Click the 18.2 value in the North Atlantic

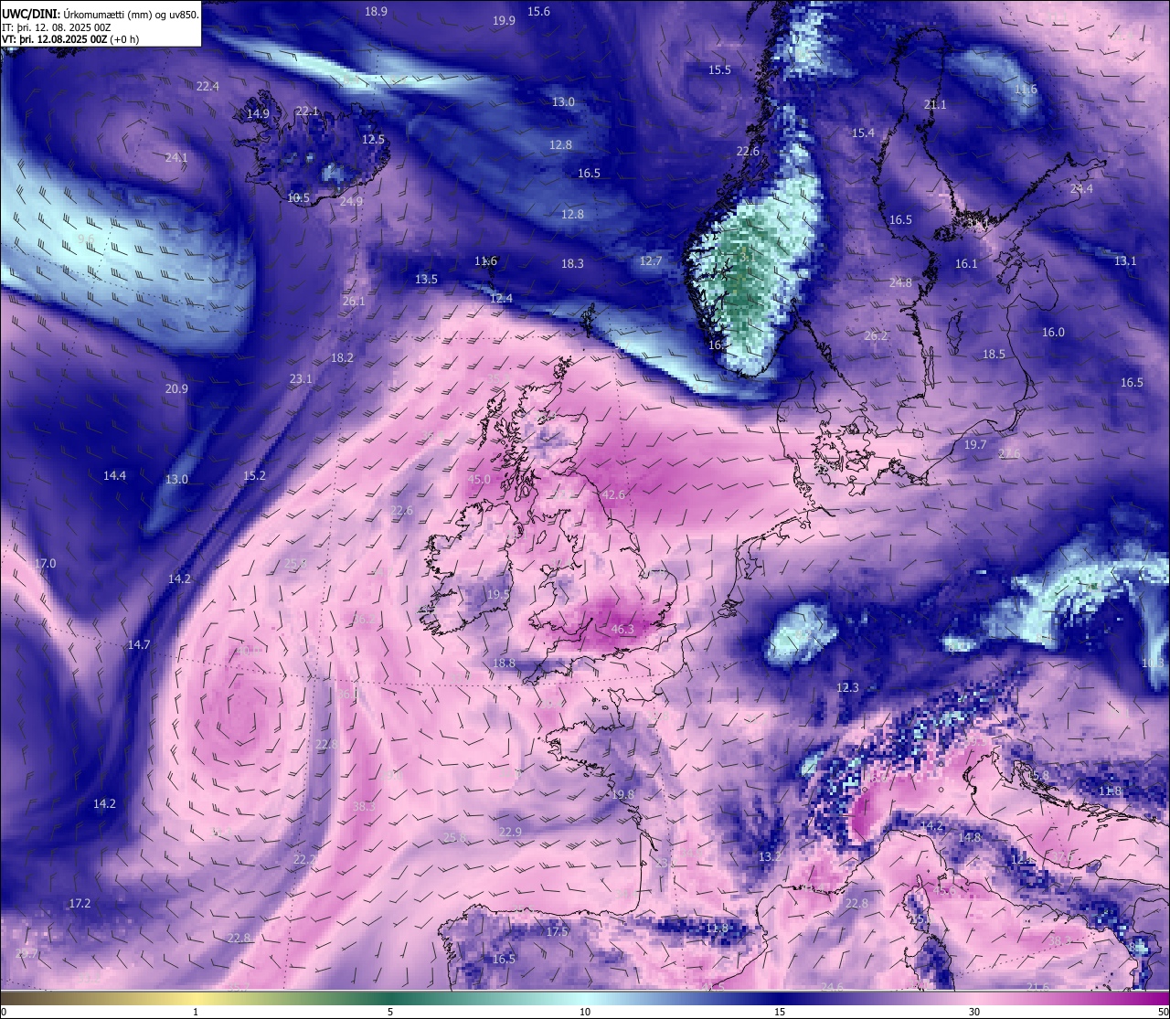coord(342,357)
